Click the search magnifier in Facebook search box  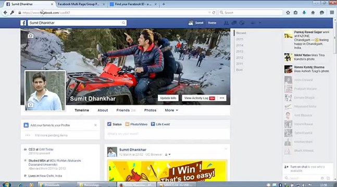coord(123,23)
